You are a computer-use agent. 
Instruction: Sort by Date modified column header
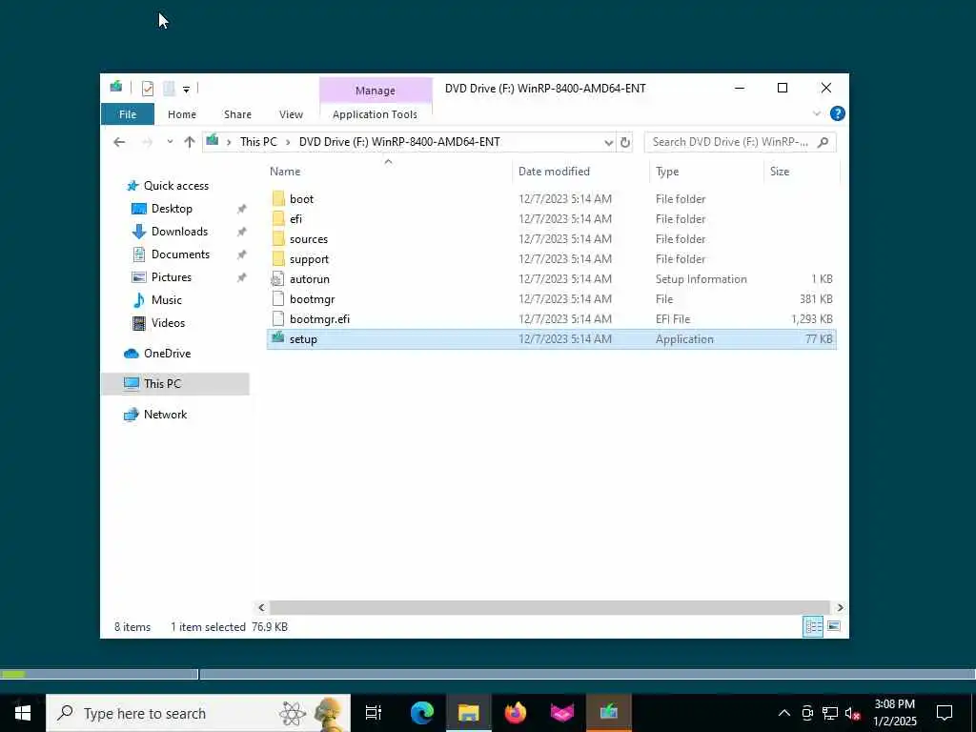point(580,172)
